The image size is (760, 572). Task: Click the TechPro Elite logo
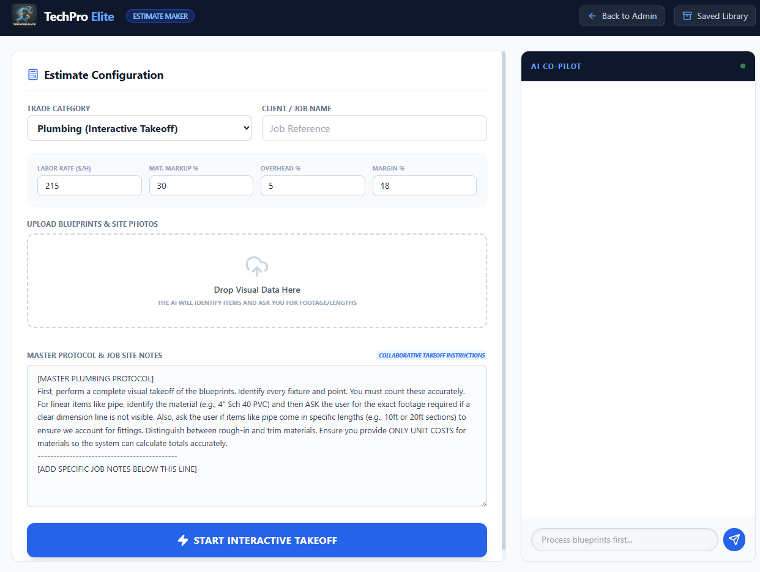coord(24,15)
